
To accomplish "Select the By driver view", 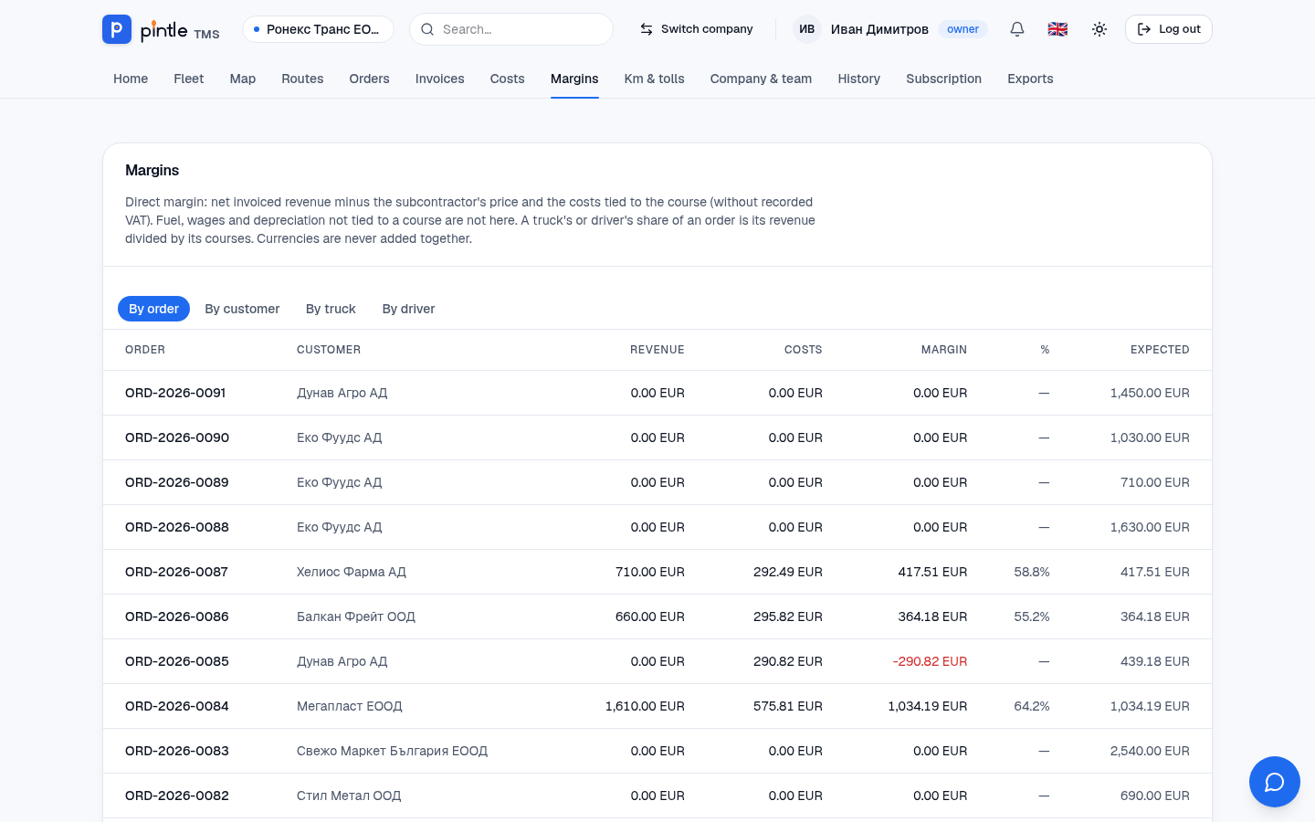I will 408,309.
